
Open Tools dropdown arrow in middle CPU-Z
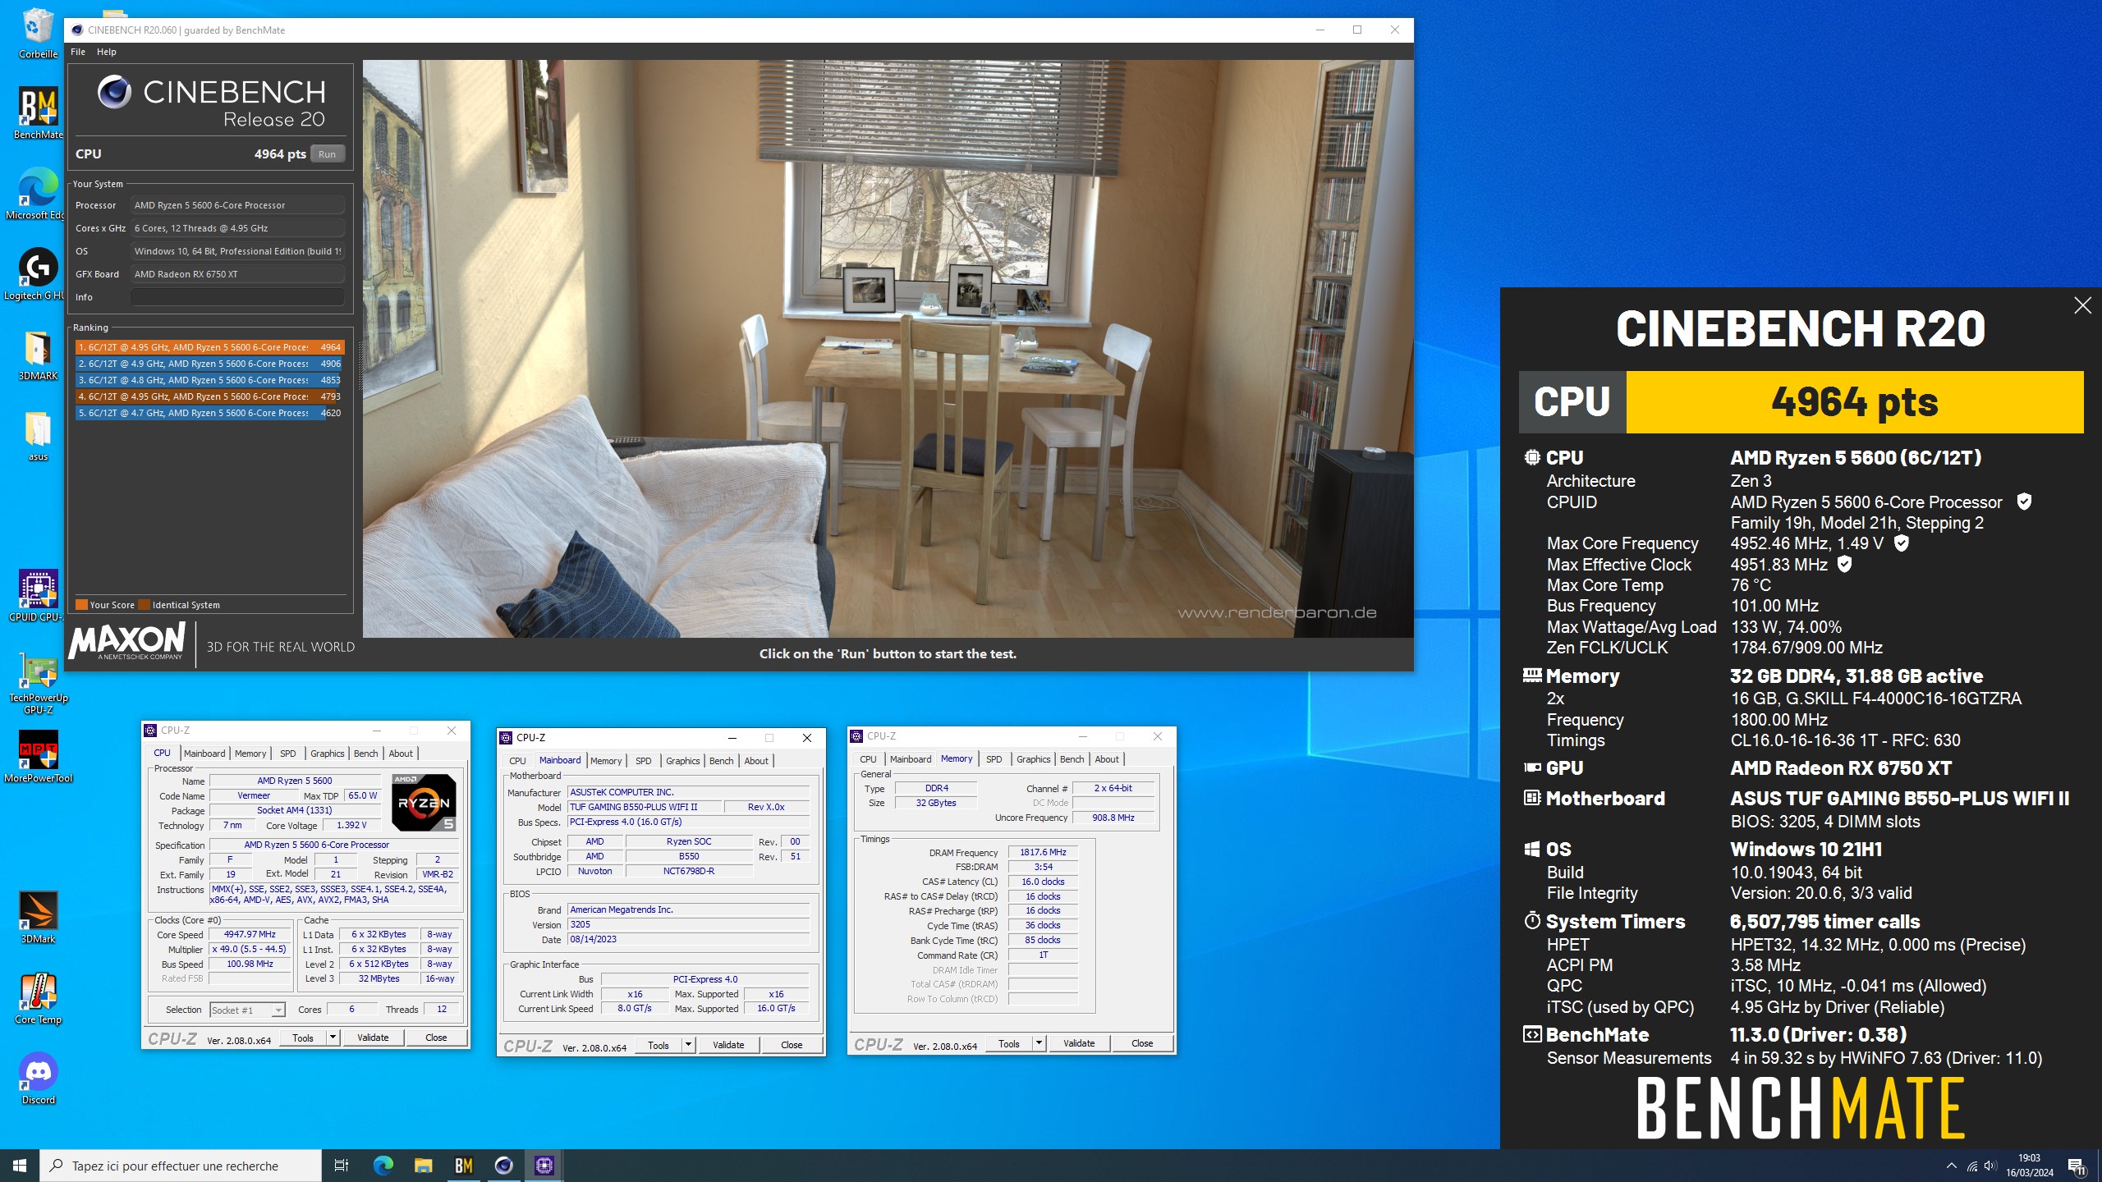(x=688, y=1045)
